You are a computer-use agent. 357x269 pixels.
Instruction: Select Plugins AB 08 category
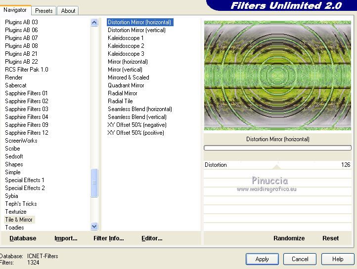[x=21, y=46]
